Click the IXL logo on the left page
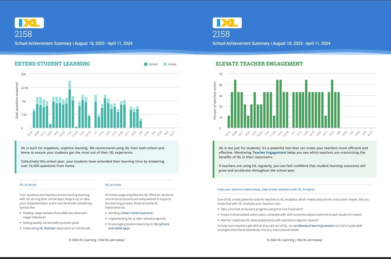Viewport: 391px width, 259px height. (x=29, y=23)
